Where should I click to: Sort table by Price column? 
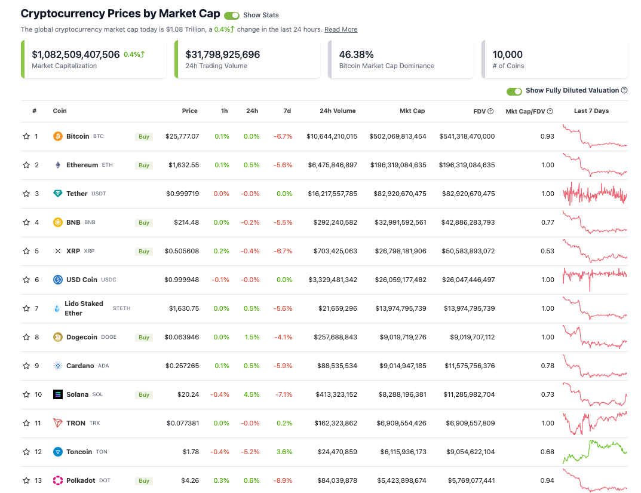[190, 111]
